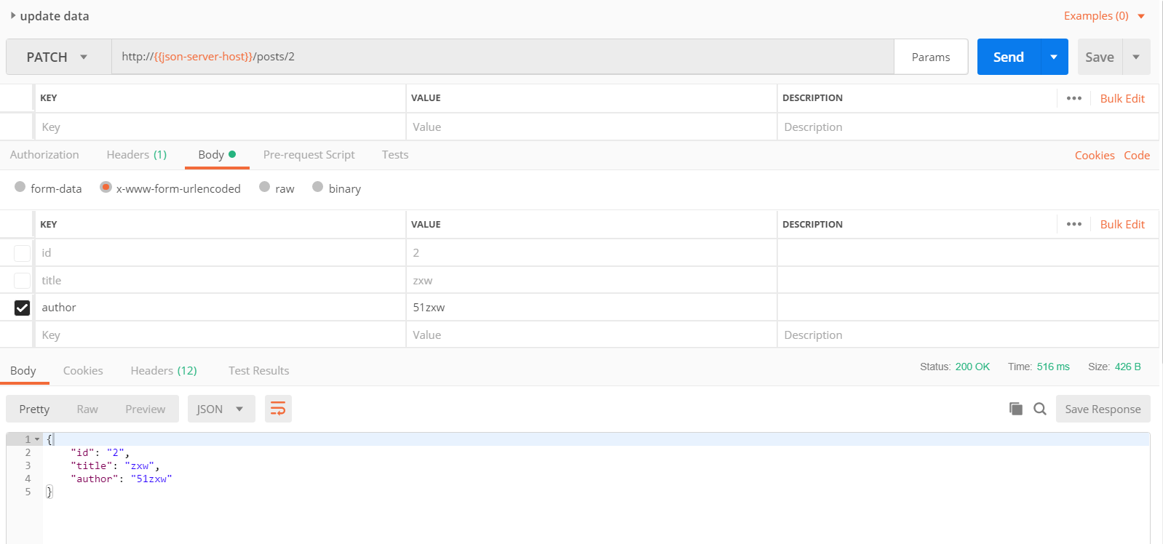Select the response Body tab

click(x=23, y=371)
